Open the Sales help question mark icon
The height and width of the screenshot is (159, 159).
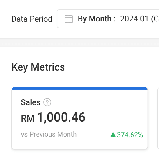coord(47,102)
